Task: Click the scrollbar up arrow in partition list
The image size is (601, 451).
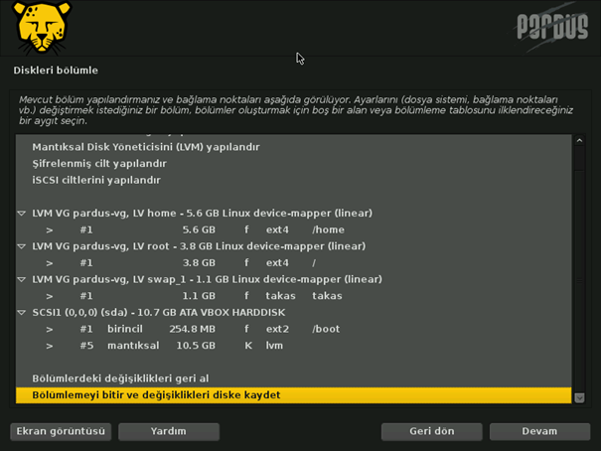Action: click(x=579, y=142)
